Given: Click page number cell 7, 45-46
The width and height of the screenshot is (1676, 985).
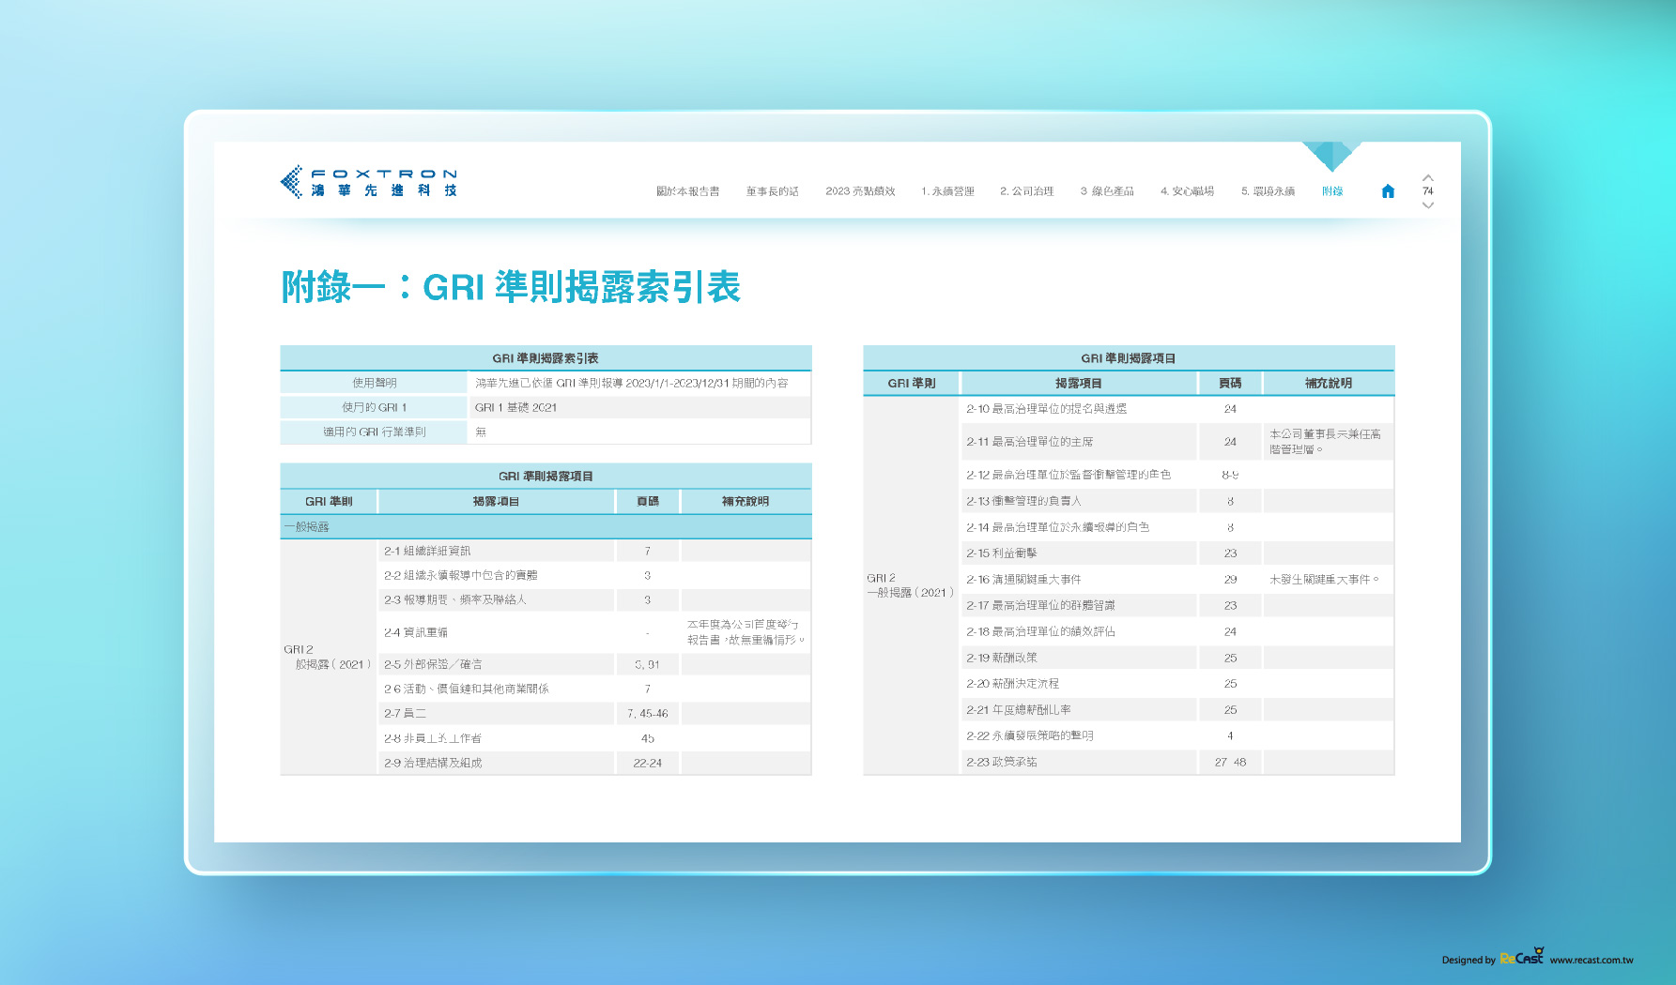Looking at the screenshot, I should pos(648,713).
